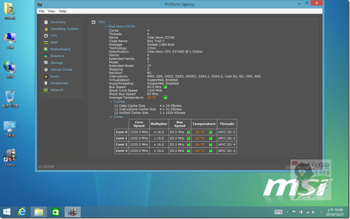Open the View menu
350x219 pixels.
51,11
